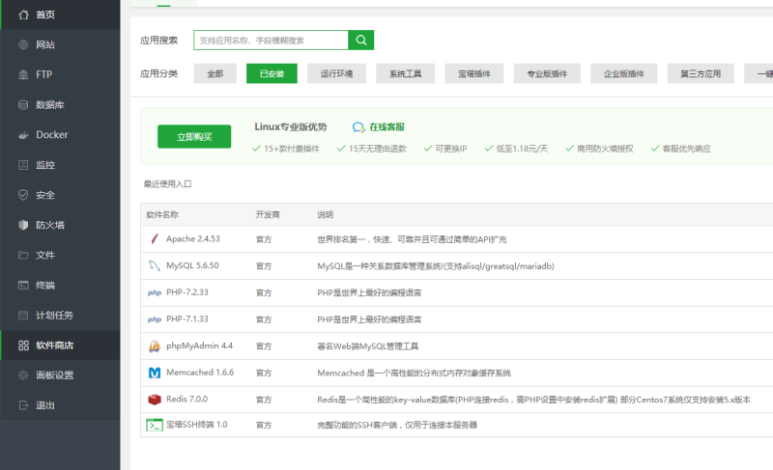The height and width of the screenshot is (470, 773).
Task: Focus the 应用搜索 input field
Action: [271, 40]
